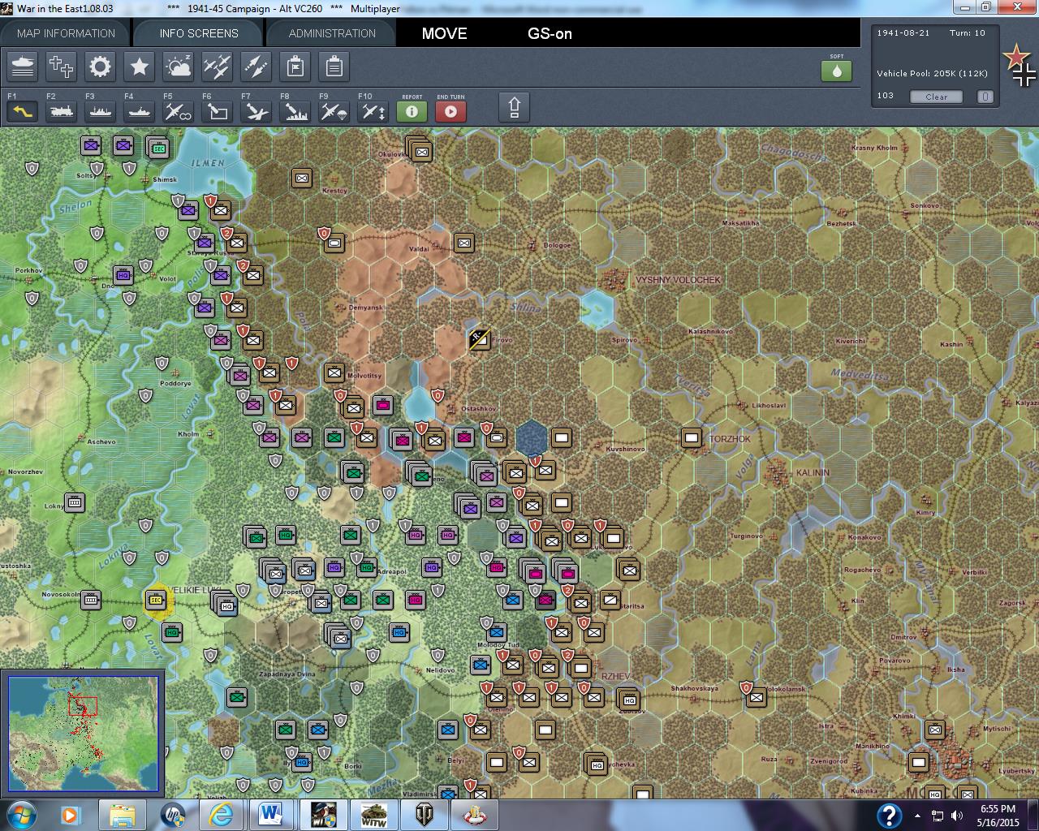Image resolution: width=1039 pixels, height=831 pixels.
Task: Activate the F9 airborne drop mission icon
Action: tap(333, 111)
